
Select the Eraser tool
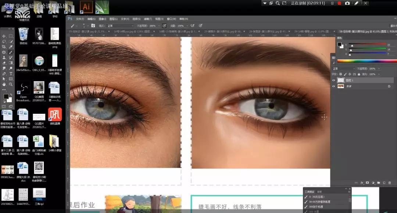4,63
